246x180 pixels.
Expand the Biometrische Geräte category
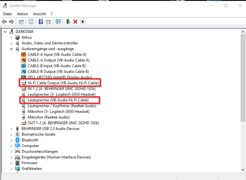tap(11, 134)
